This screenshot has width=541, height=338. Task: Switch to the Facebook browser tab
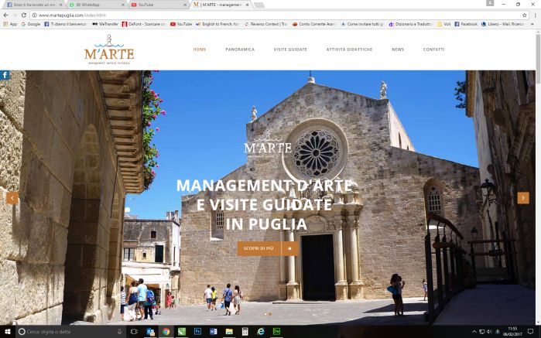coord(33,5)
